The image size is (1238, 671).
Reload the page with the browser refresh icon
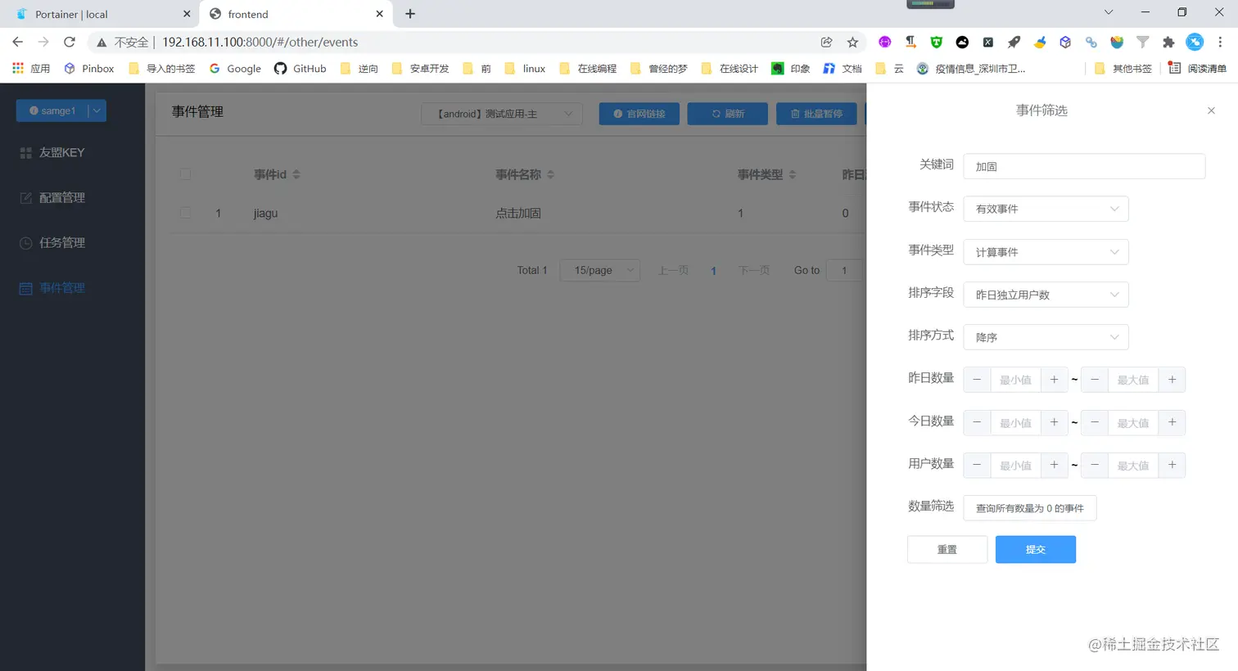tap(68, 42)
